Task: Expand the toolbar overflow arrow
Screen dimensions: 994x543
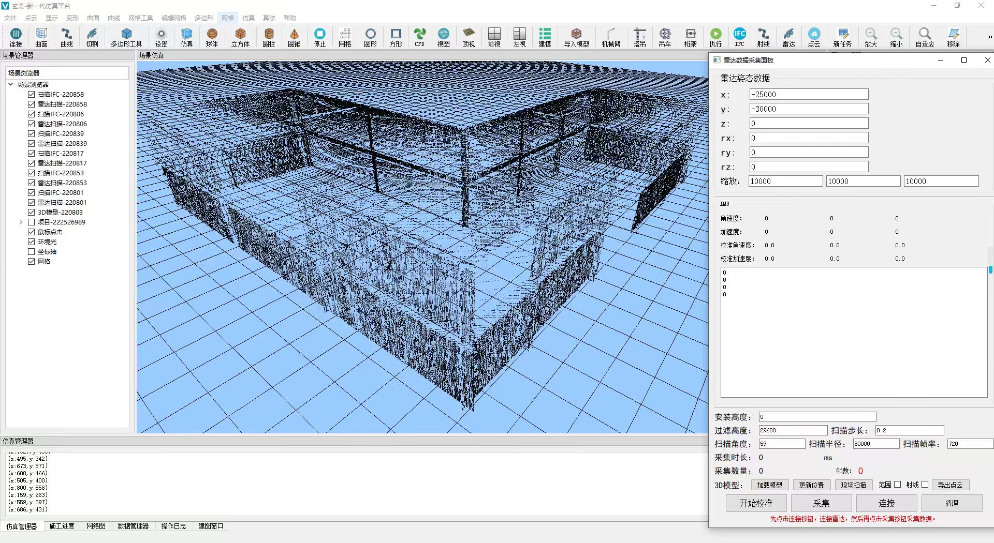Action: (x=989, y=37)
